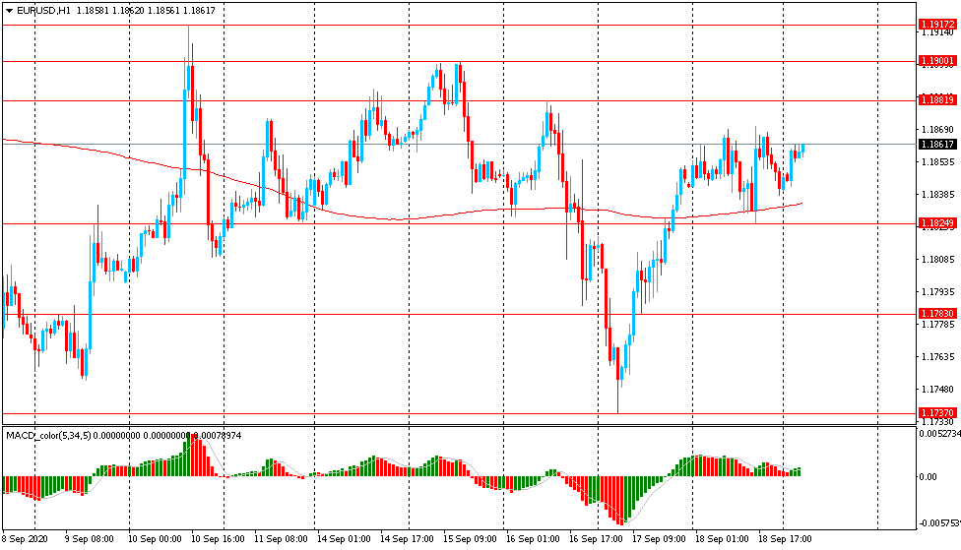Click the 1.18385 value on price axis
The width and height of the screenshot is (961, 550).
pos(937,194)
